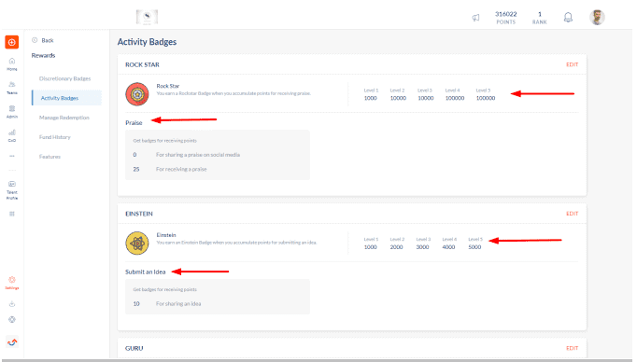Open Teams from the sidebar
637x362 pixels.
pos(12,88)
